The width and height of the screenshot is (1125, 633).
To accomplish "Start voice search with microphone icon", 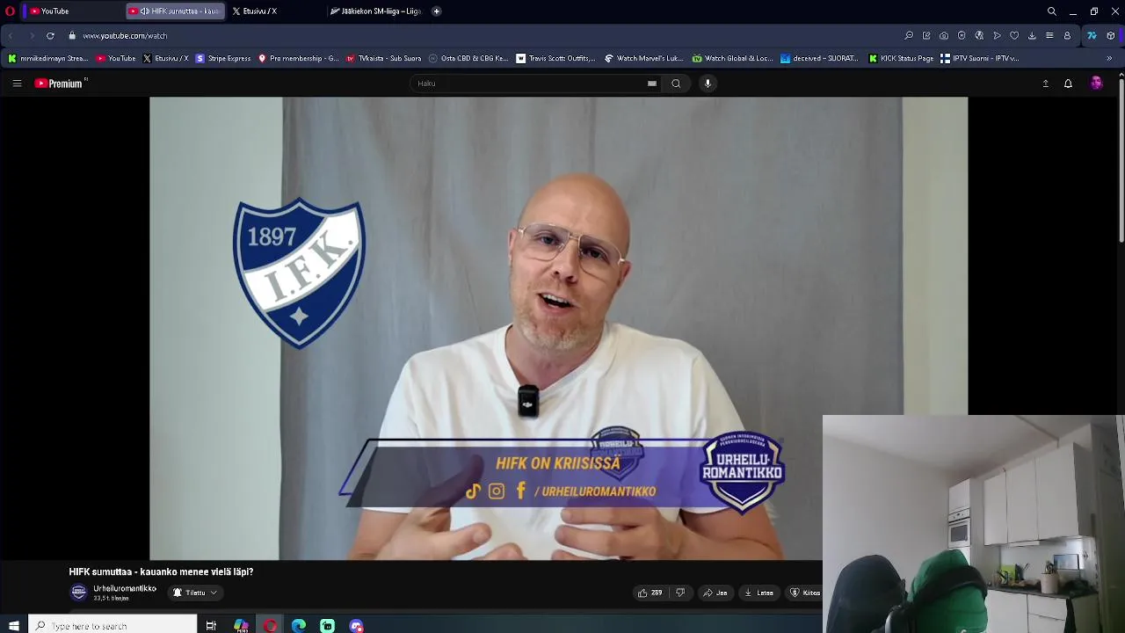I will [708, 84].
